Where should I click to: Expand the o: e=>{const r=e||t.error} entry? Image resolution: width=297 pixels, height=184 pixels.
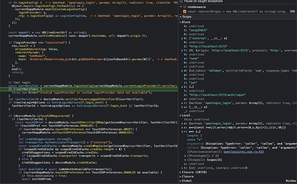coord(182,128)
